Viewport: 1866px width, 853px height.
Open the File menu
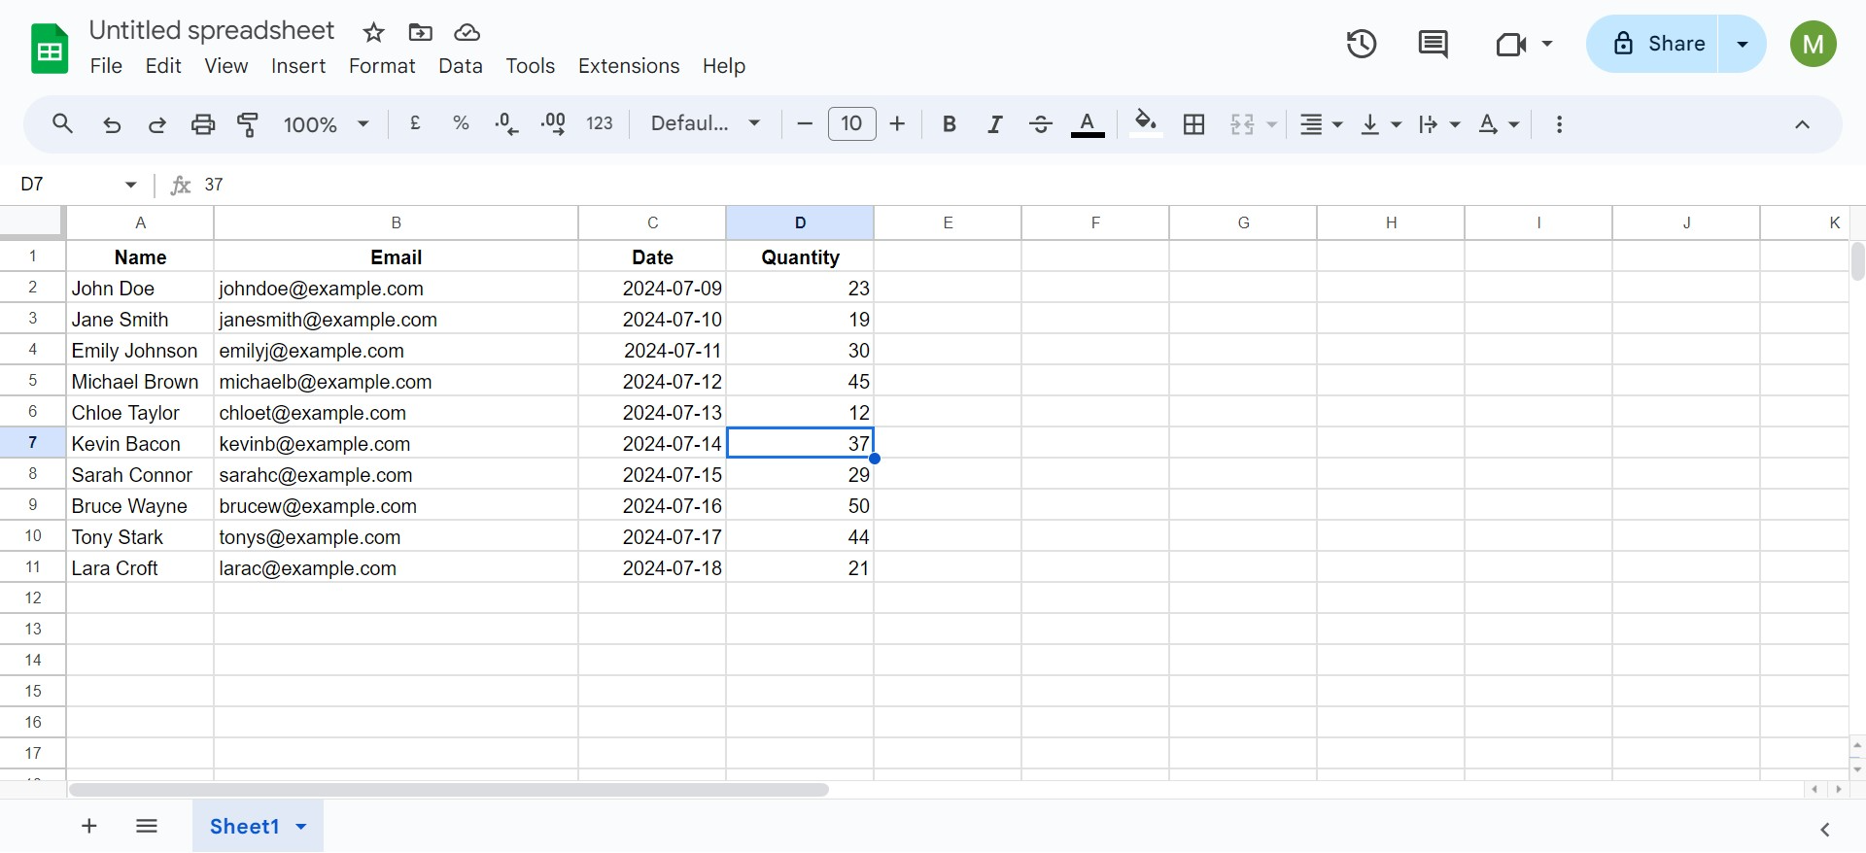[106, 66]
